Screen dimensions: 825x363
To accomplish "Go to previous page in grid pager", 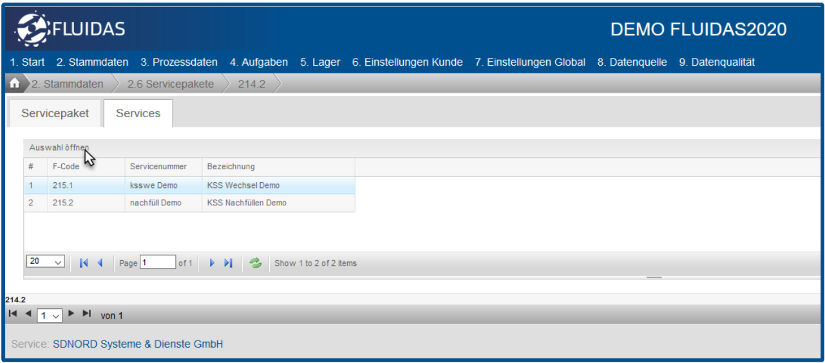I will point(100,263).
